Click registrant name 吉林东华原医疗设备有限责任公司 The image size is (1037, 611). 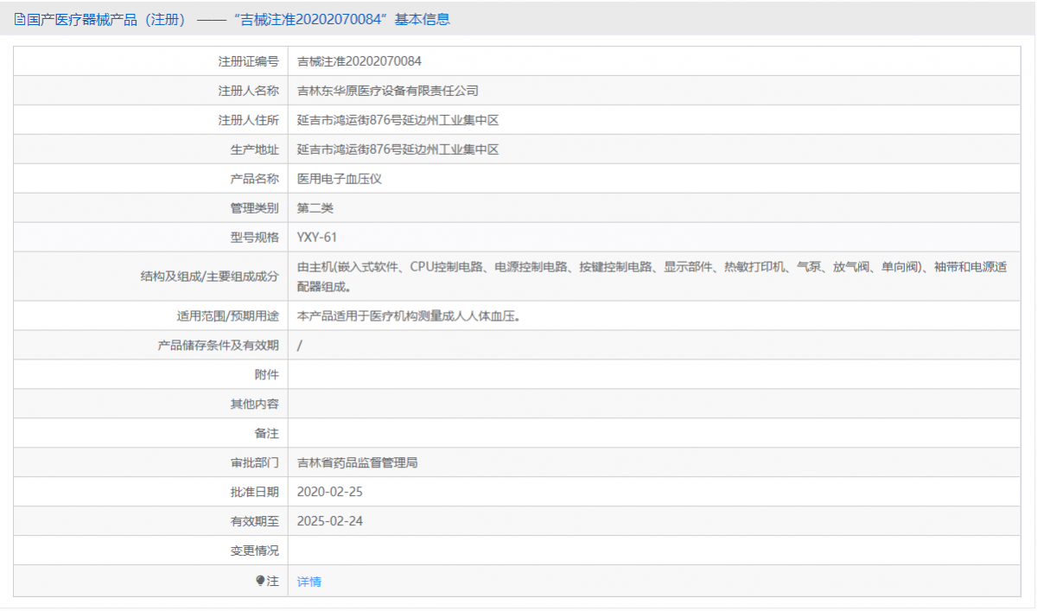pos(387,91)
